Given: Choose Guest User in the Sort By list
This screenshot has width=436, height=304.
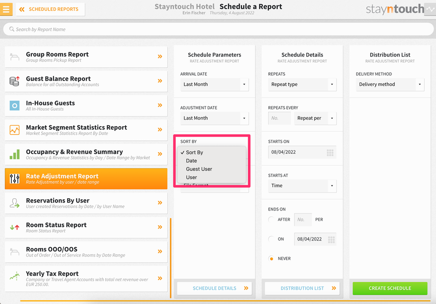Looking at the screenshot, I should click(x=212, y=169).
